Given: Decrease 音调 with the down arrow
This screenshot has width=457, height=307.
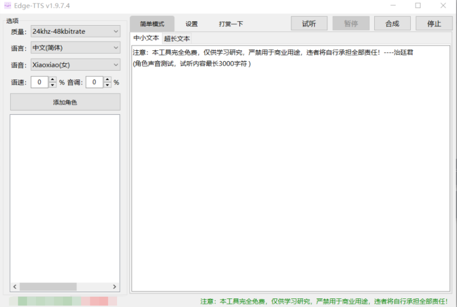Looking at the screenshot, I should pyautogui.click(x=107, y=85).
